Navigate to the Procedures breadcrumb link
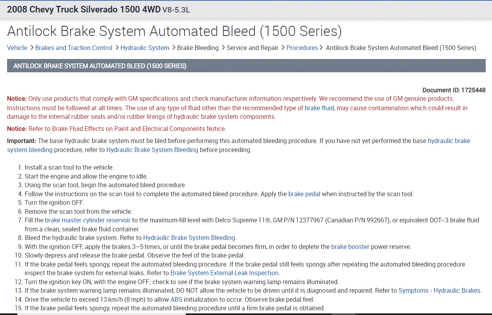The width and height of the screenshot is (492, 315). tap(302, 48)
